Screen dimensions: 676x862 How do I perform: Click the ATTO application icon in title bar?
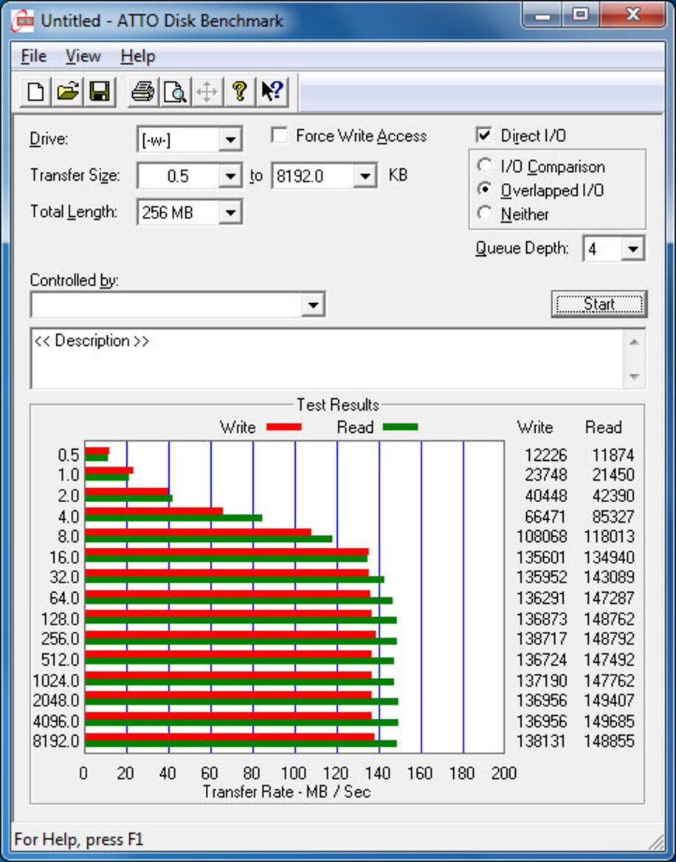[23, 21]
